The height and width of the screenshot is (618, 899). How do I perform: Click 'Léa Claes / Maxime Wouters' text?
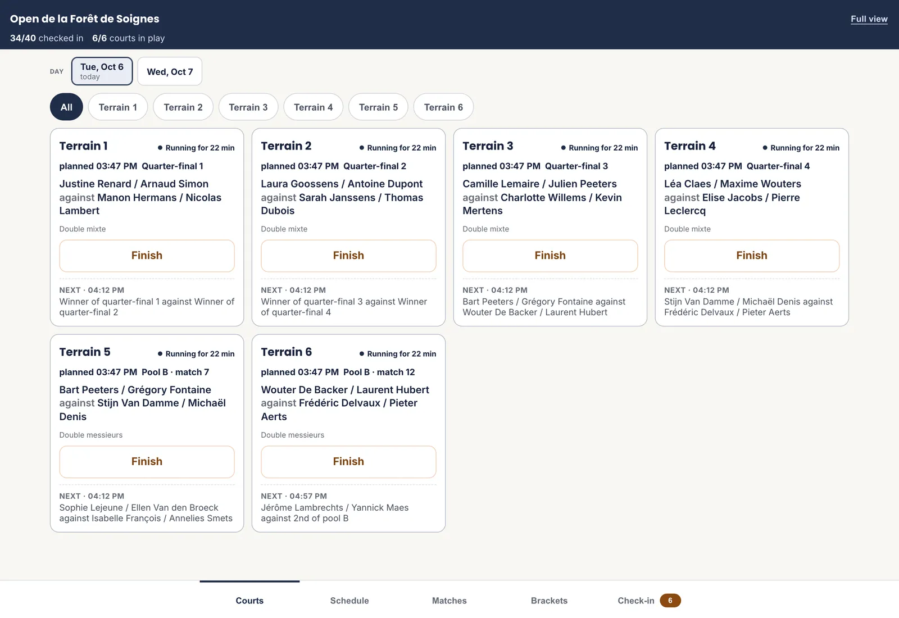coord(733,184)
